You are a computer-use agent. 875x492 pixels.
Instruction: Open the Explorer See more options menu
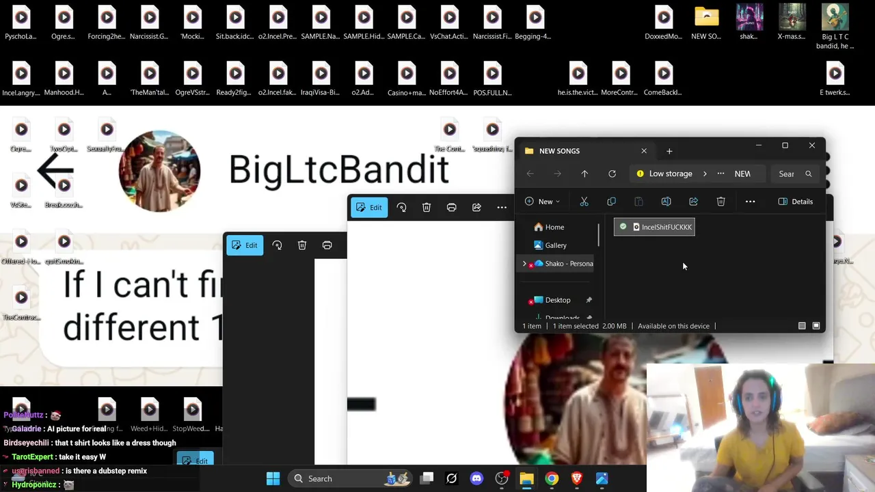[750, 202]
